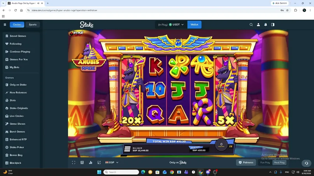Open Microsoft Edge from the taskbar
Image resolution: width=314 pixels, height=176 pixels.
(x=143, y=172)
